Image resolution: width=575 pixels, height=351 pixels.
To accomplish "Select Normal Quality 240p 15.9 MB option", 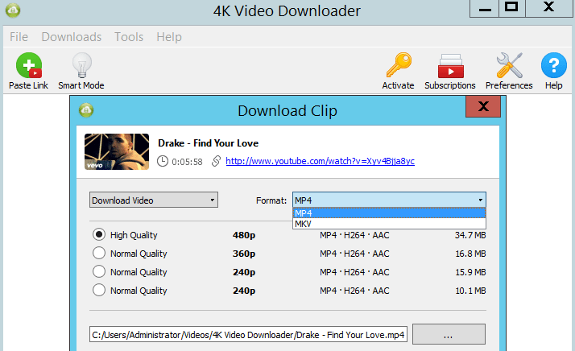I will click(x=99, y=271).
